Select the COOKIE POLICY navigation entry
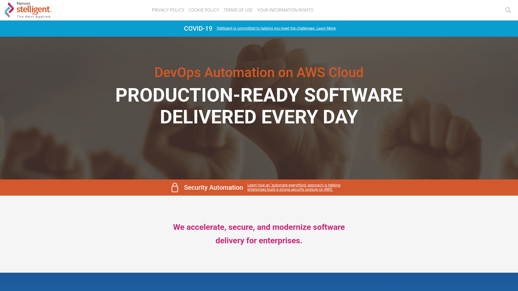Screen dimensions: 518x291 (204, 10)
